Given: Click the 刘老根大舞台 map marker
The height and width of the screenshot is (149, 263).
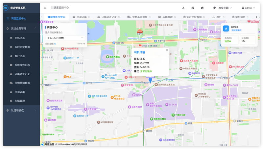Looking at the screenshot, I should pos(152,119).
